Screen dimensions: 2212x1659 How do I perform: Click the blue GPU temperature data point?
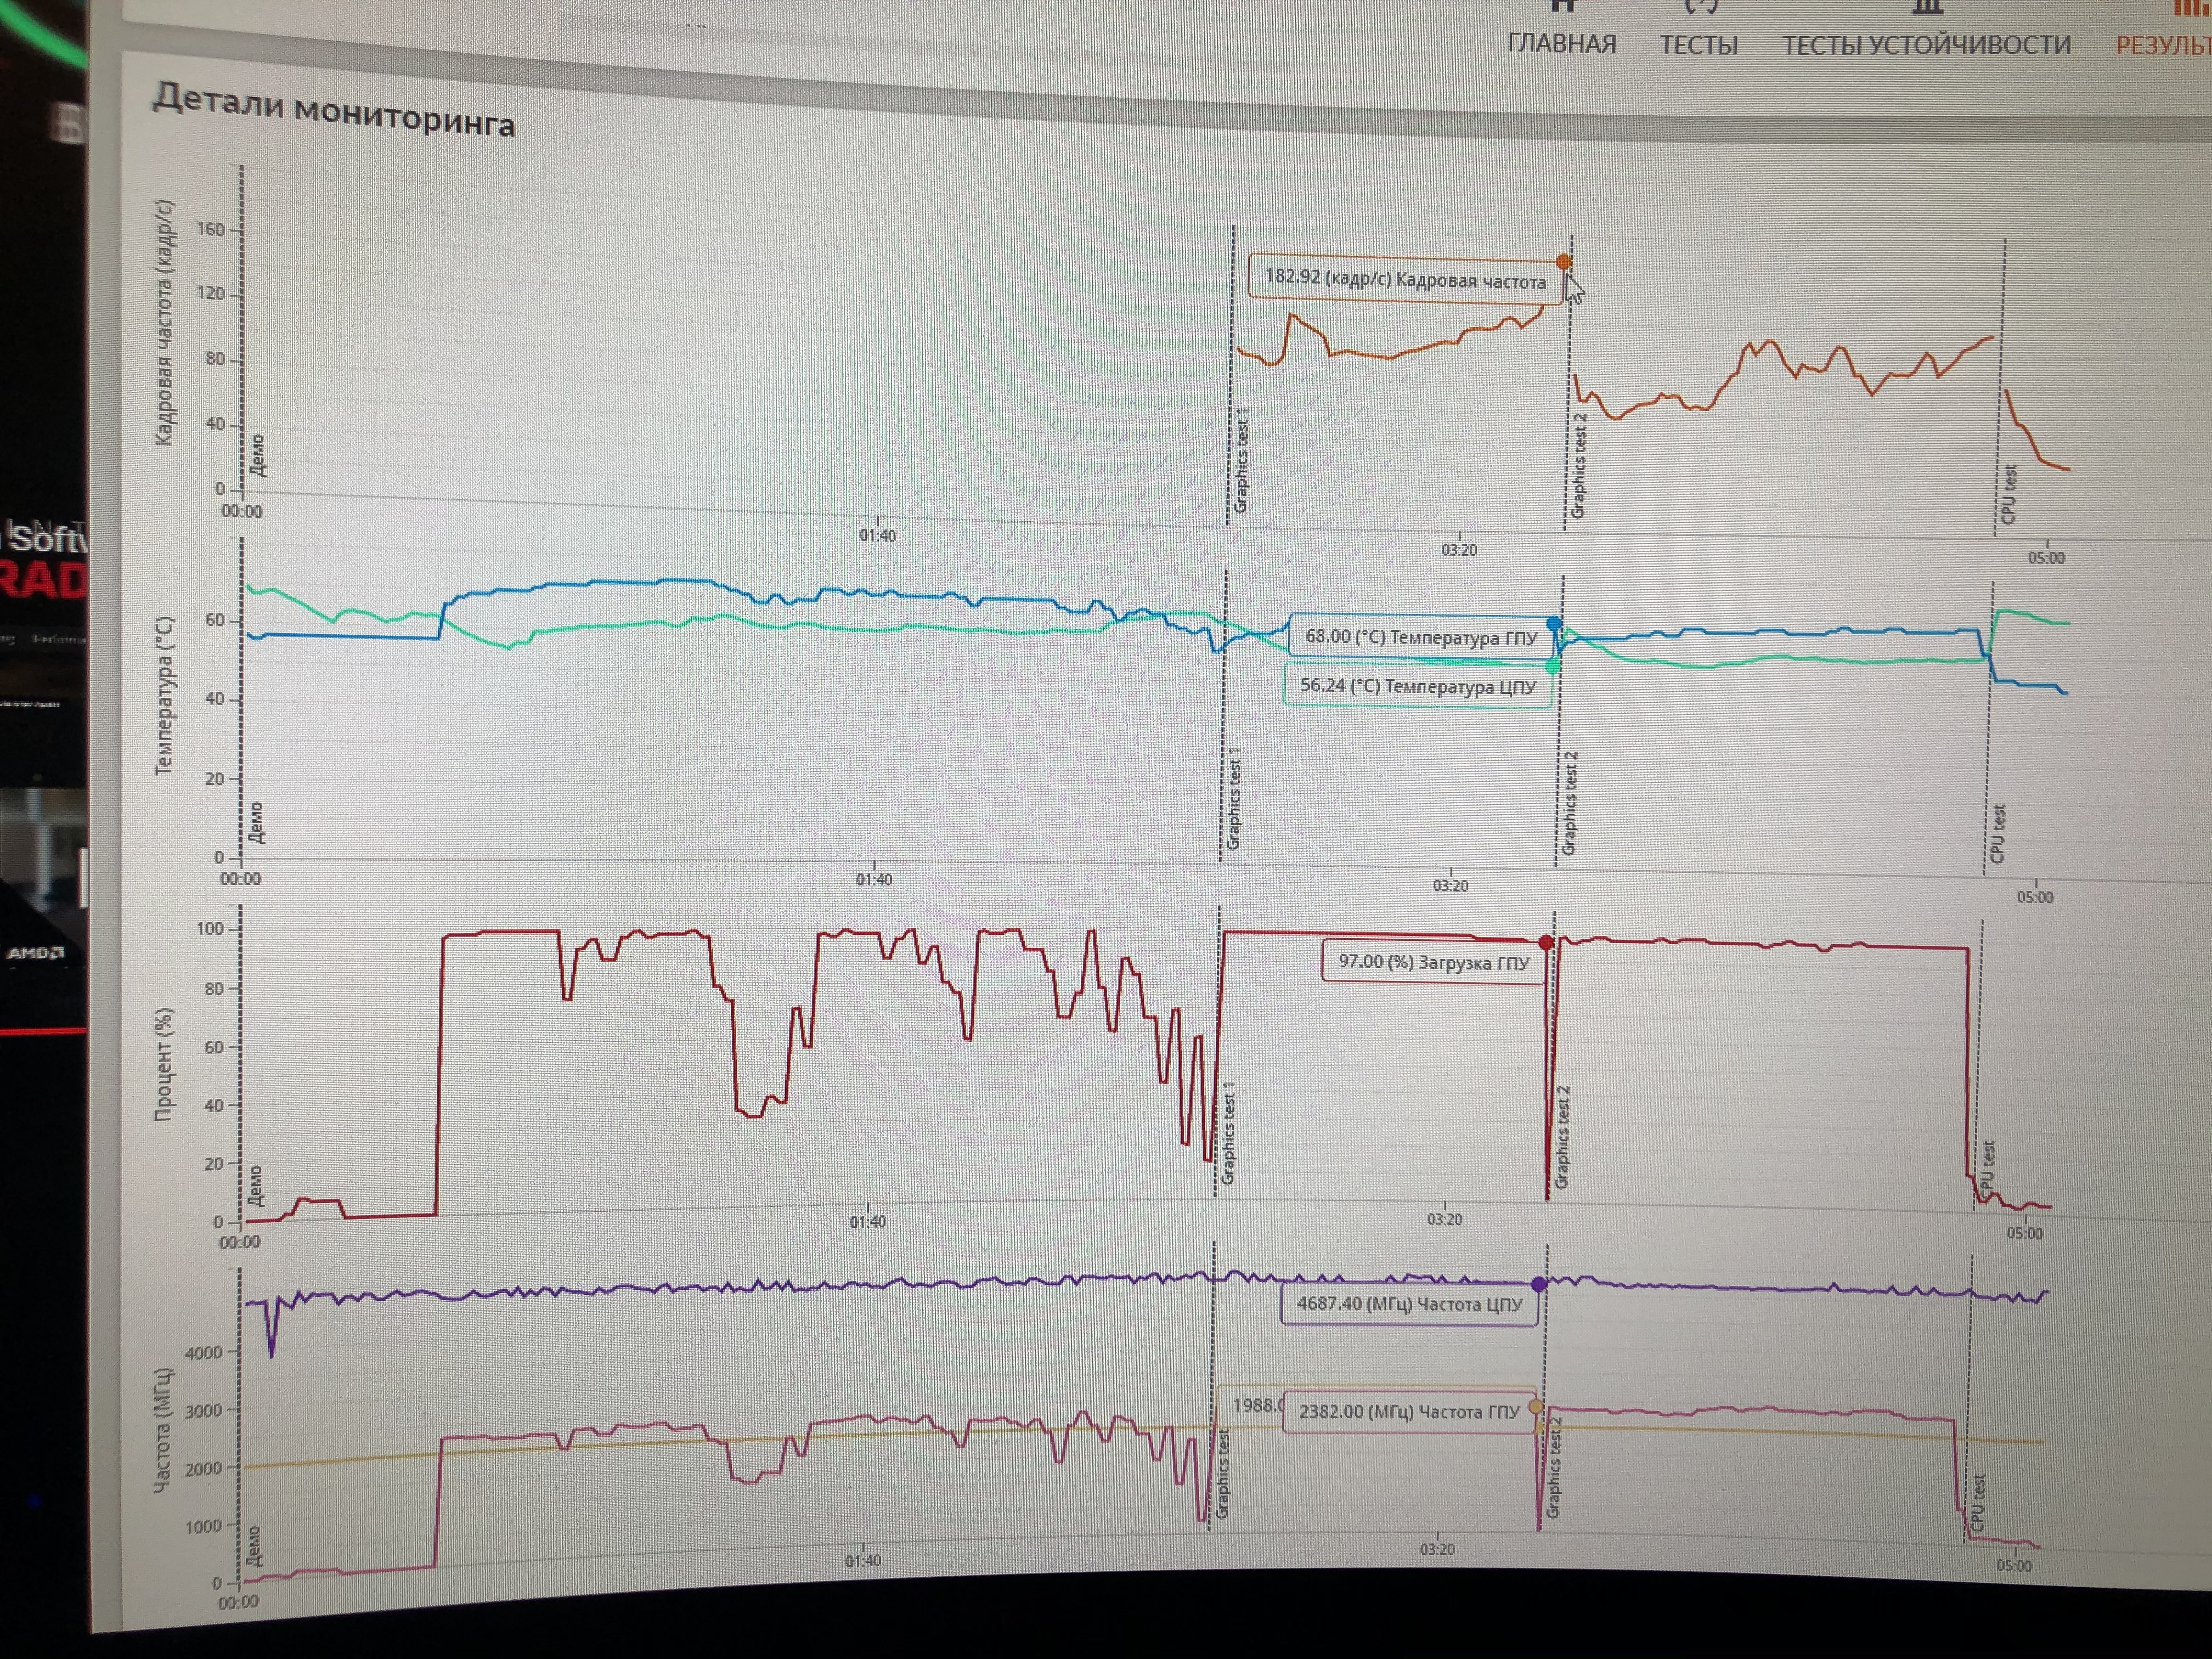coord(1554,623)
